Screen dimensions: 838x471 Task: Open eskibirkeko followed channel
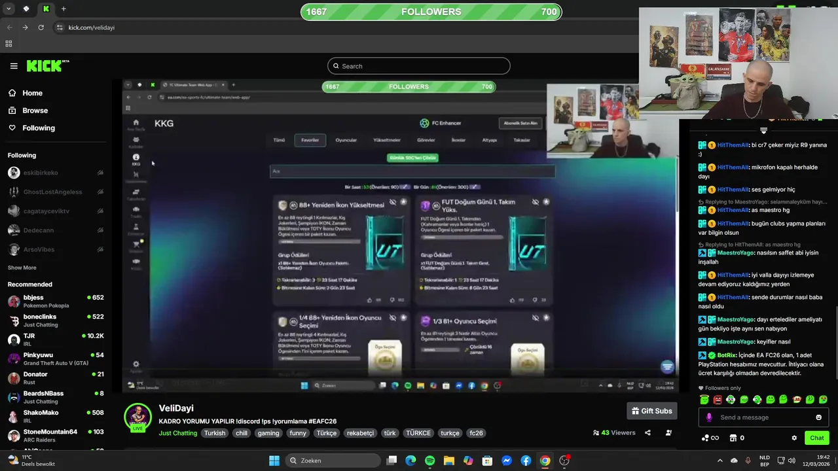[41, 173]
